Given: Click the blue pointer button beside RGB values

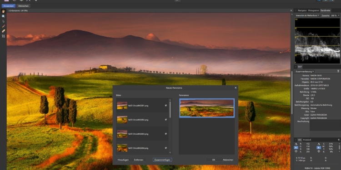Looking at the screenshot, I should (296, 148).
